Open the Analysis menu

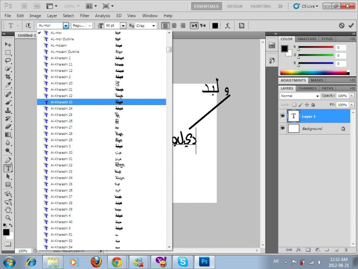102,15
